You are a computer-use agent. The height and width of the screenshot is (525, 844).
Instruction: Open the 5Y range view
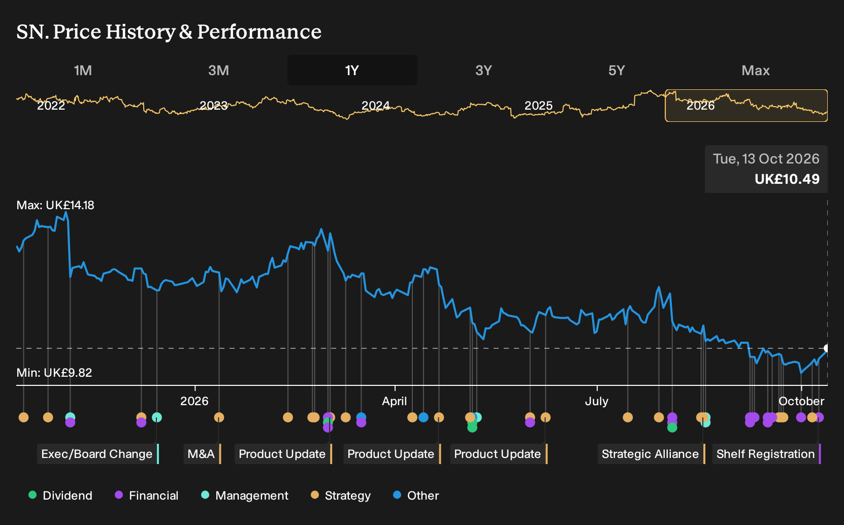[616, 70]
